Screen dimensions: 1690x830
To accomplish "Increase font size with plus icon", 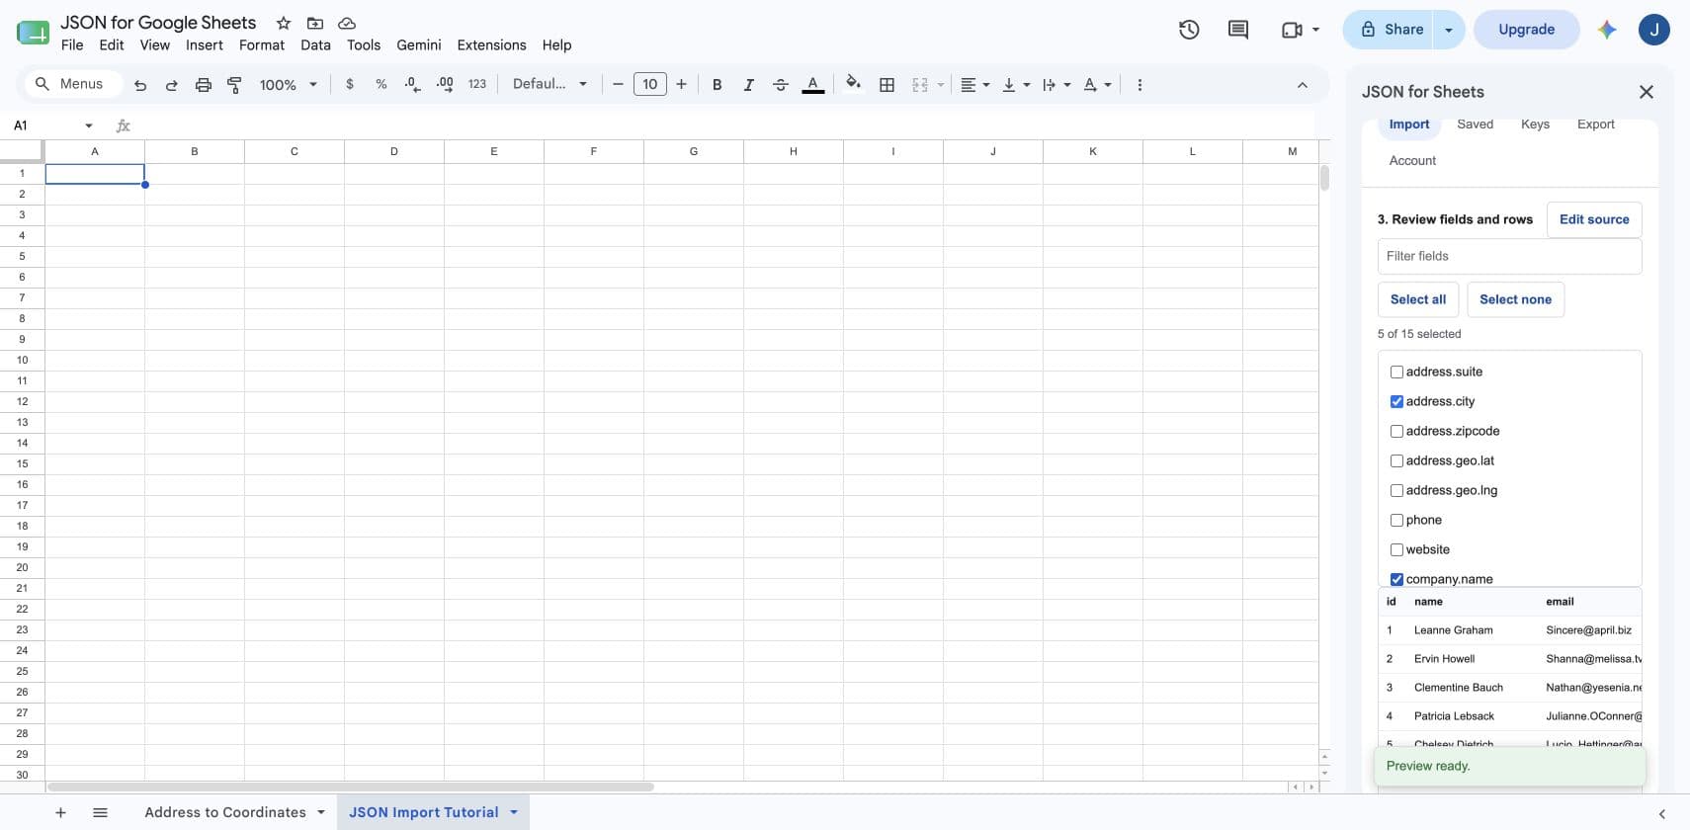I will [681, 85].
